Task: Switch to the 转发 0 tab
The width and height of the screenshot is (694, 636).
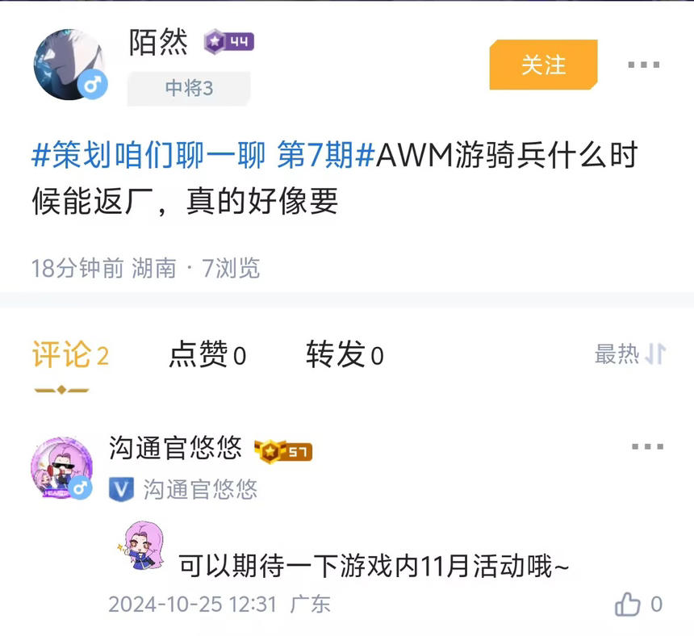Action: 345,354
